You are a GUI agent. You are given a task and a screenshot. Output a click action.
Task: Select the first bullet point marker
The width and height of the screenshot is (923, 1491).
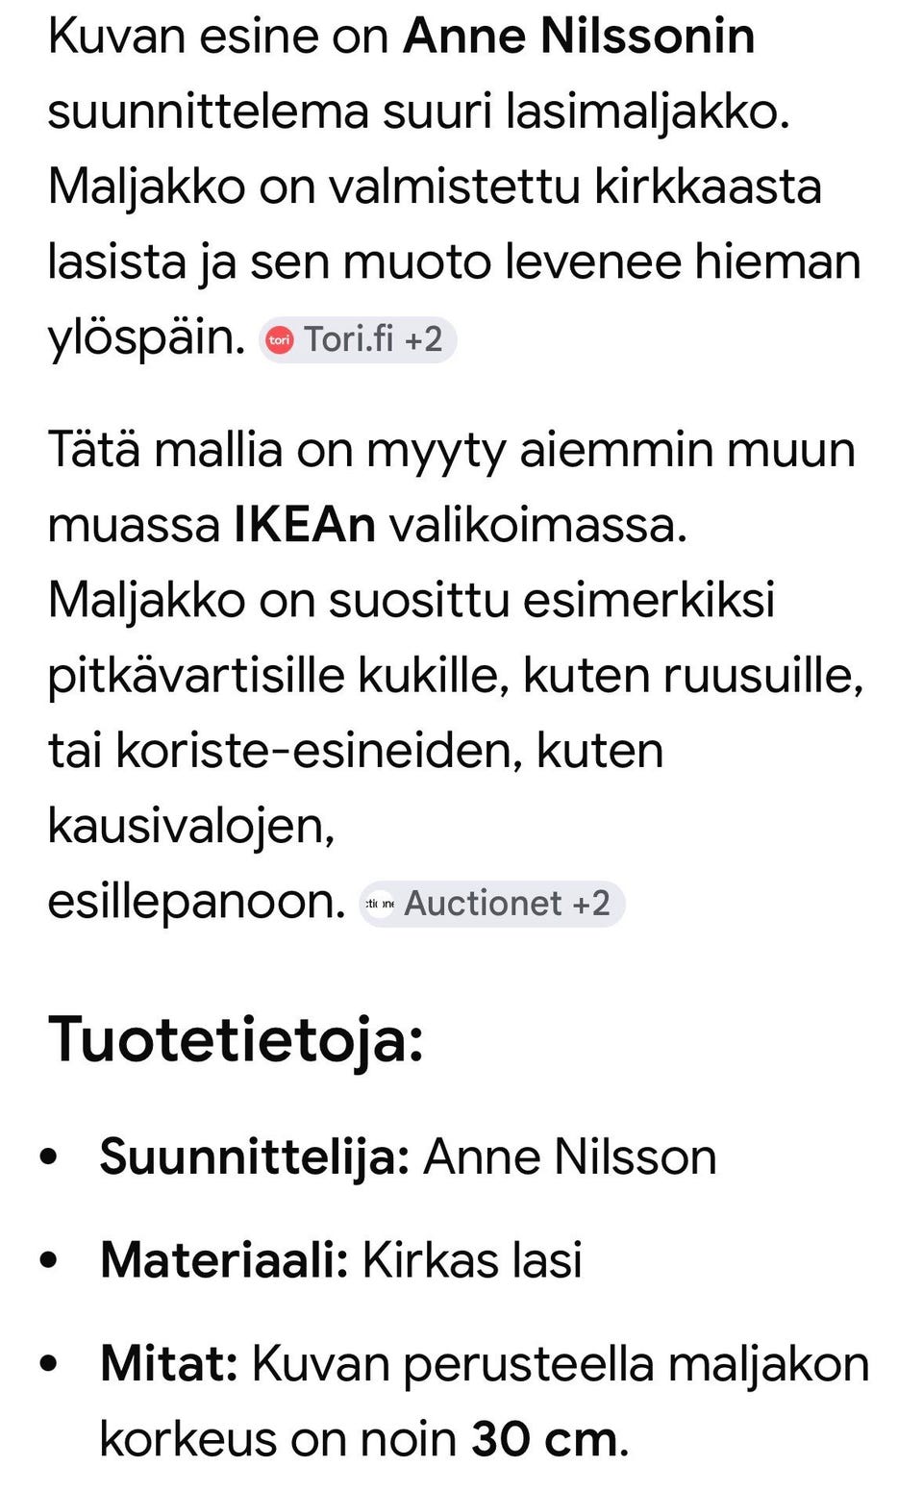coord(49,1156)
